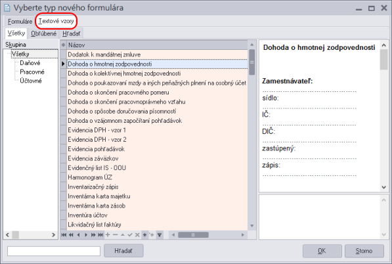Screen dimensions: 392x264
Task: Jump back a page navigator button
Action: click(x=71, y=234)
